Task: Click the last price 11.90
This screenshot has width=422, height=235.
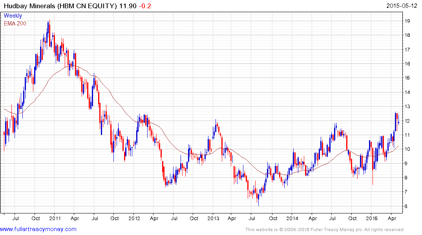Action: [128, 6]
